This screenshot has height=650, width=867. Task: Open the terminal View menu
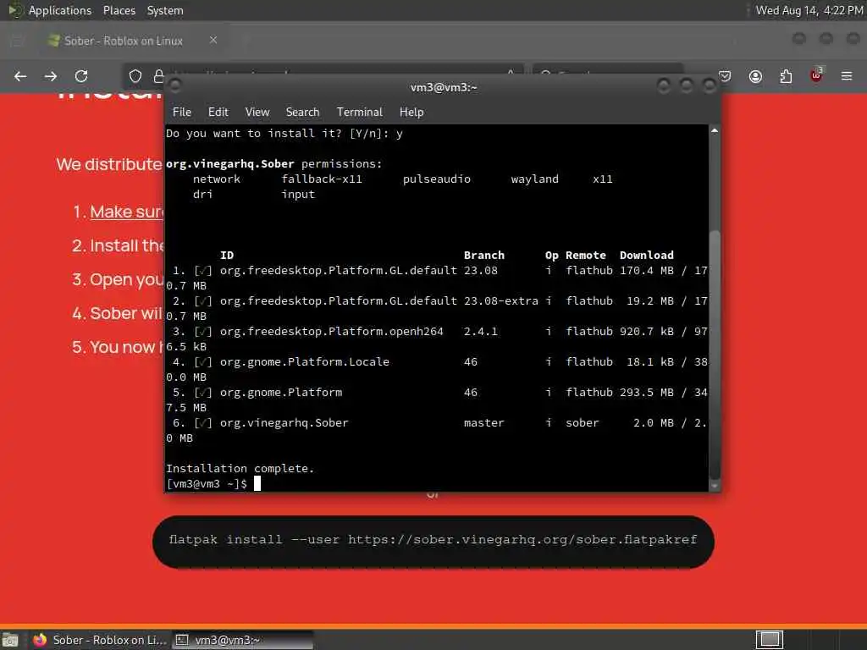257,113
